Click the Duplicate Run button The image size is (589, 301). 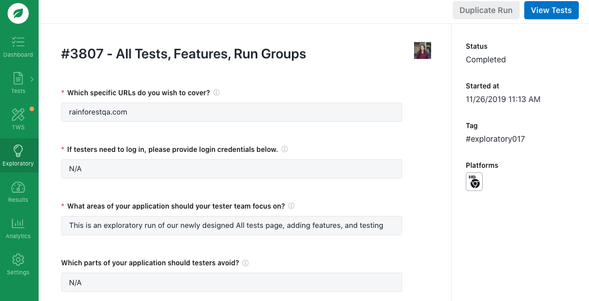pos(486,10)
